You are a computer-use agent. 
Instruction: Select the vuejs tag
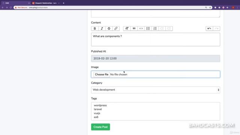[97, 113]
